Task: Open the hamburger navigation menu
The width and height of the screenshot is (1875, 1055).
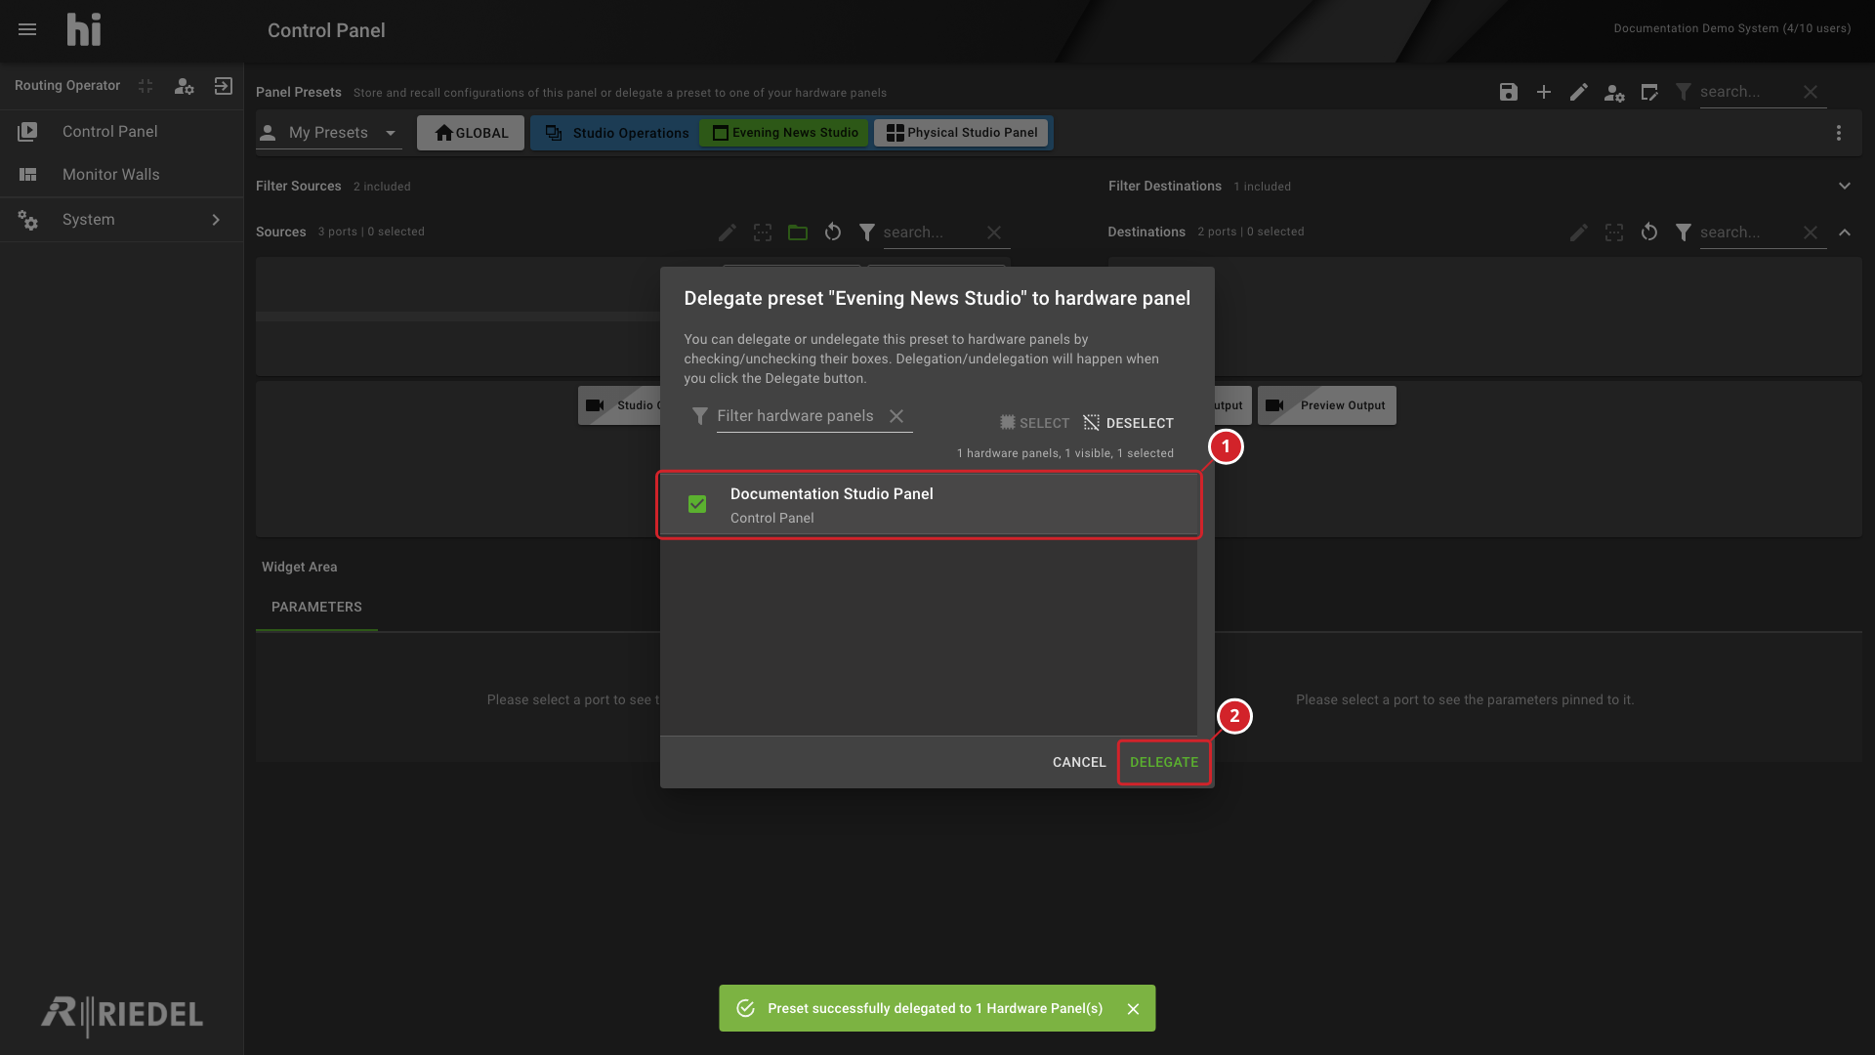Action: tap(27, 29)
